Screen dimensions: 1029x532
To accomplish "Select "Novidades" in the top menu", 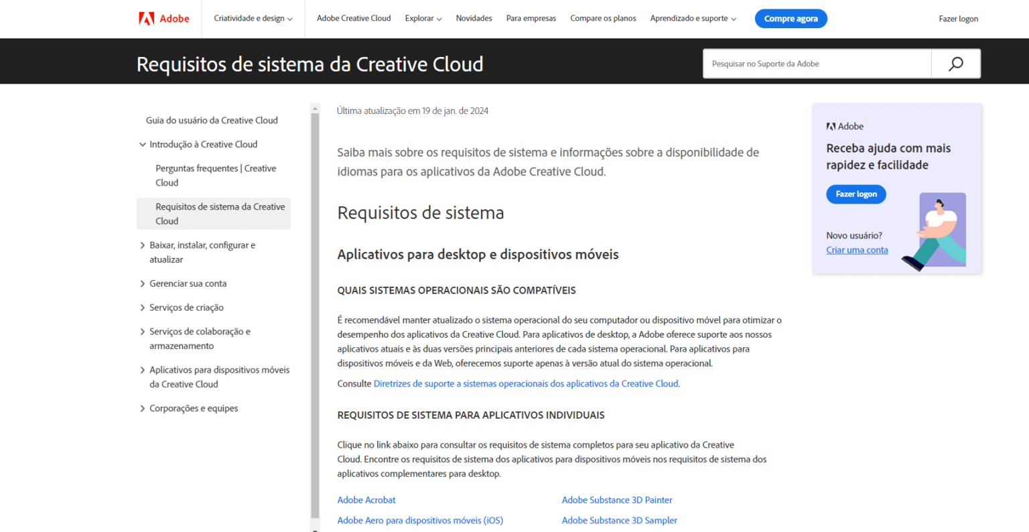I will pyautogui.click(x=474, y=18).
